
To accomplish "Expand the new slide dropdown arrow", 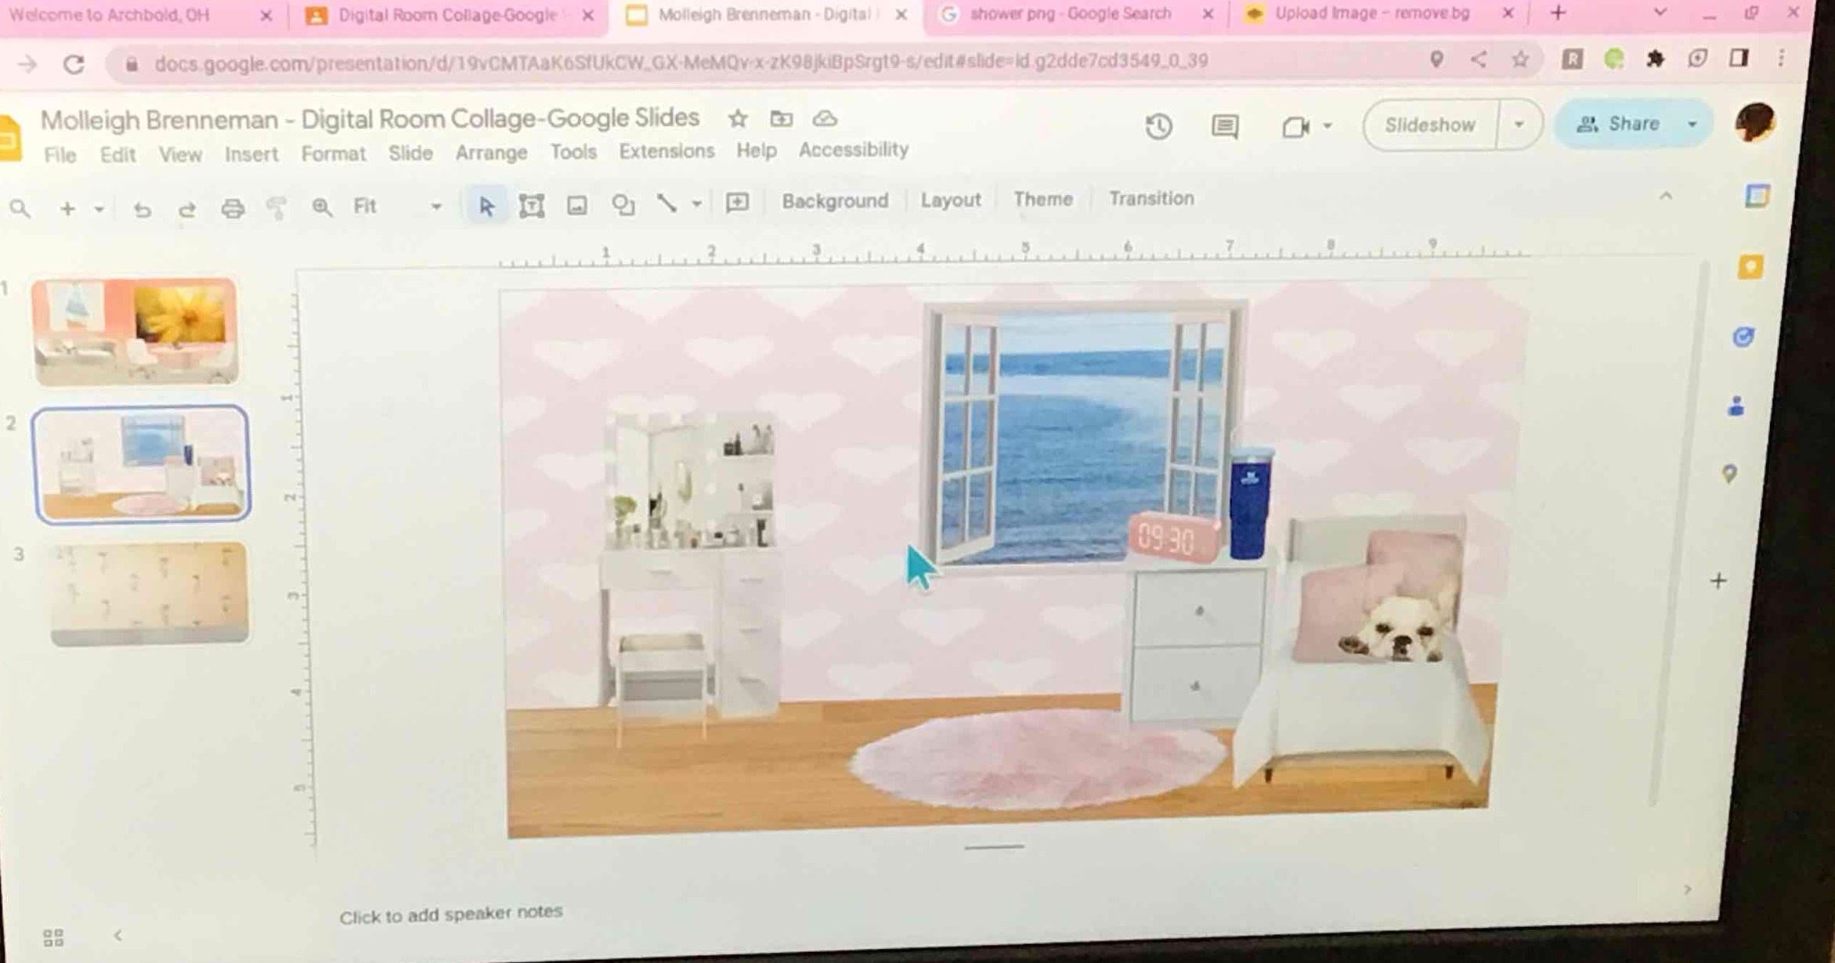I will (99, 209).
